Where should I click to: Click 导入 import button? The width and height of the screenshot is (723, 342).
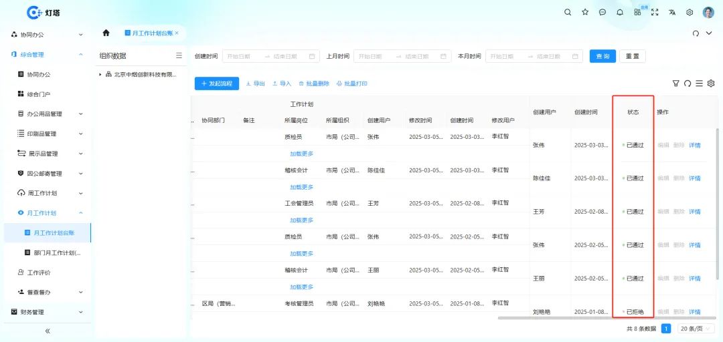(x=282, y=83)
